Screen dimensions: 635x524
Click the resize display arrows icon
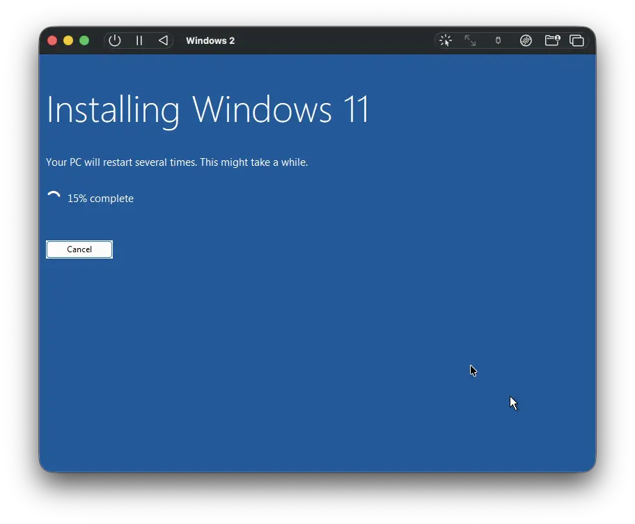pyautogui.click(x=470, y=40)
